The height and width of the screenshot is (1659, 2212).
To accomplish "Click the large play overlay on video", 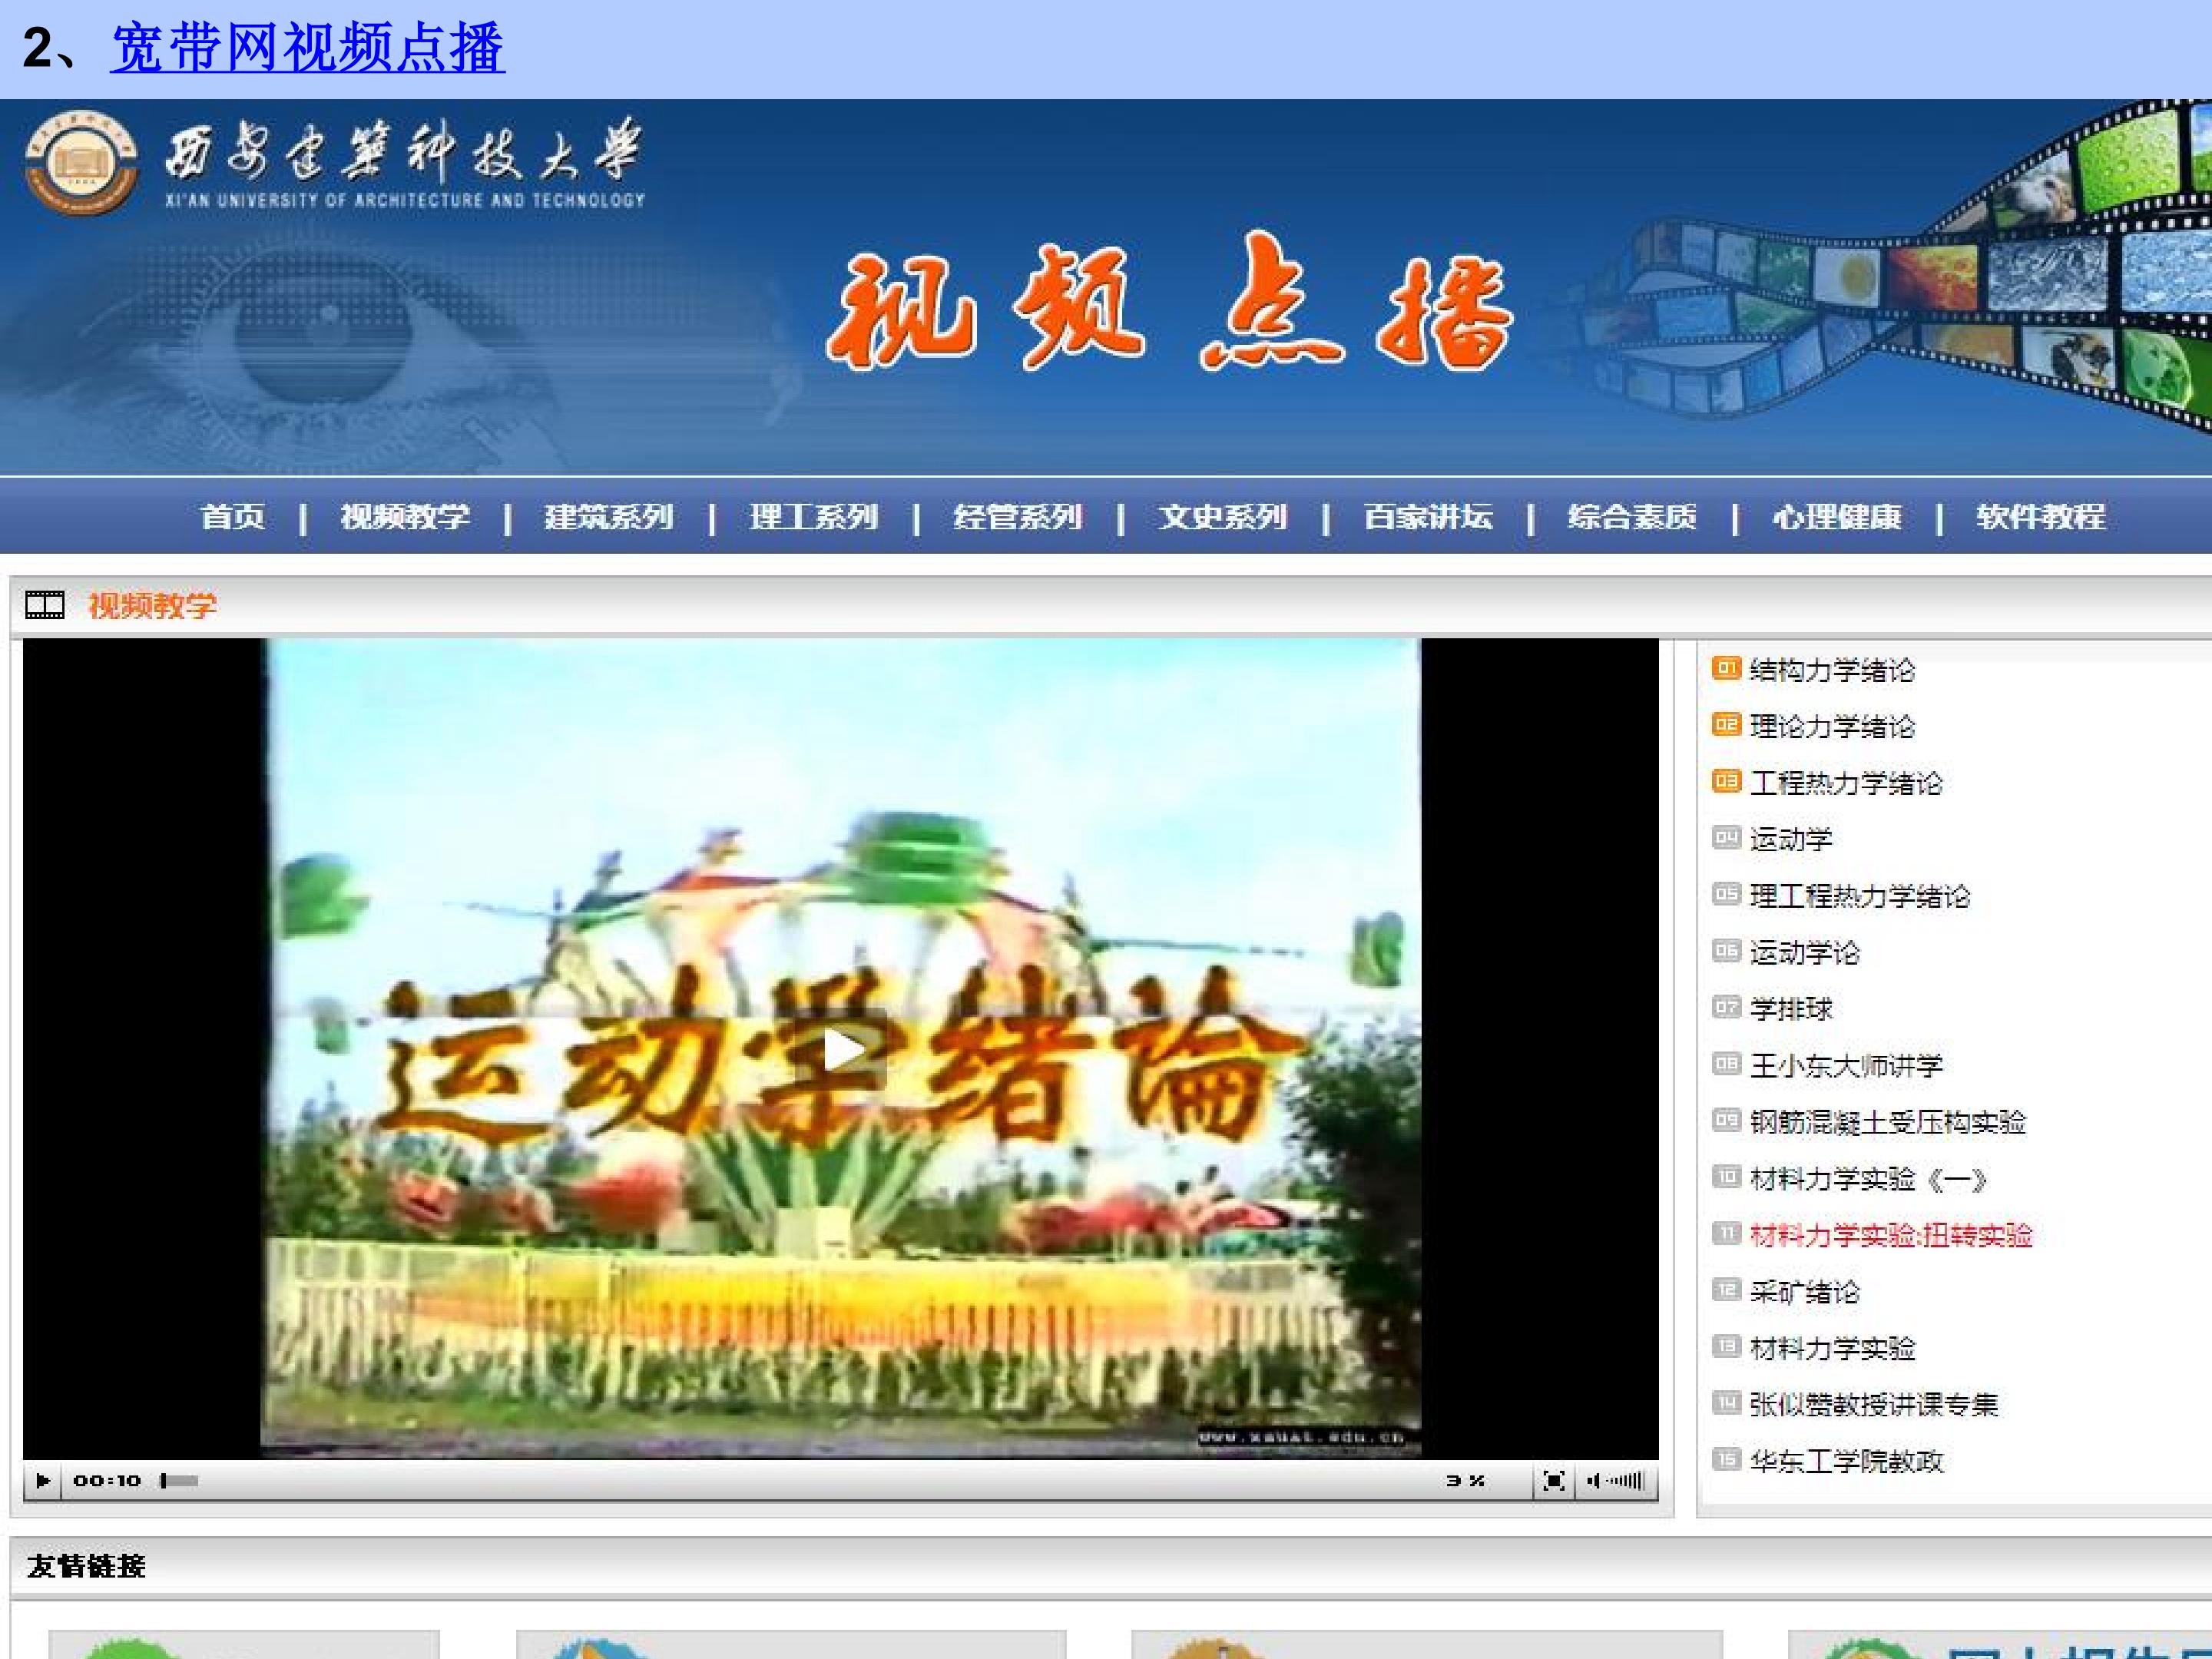I will [x=843, y=1049].
